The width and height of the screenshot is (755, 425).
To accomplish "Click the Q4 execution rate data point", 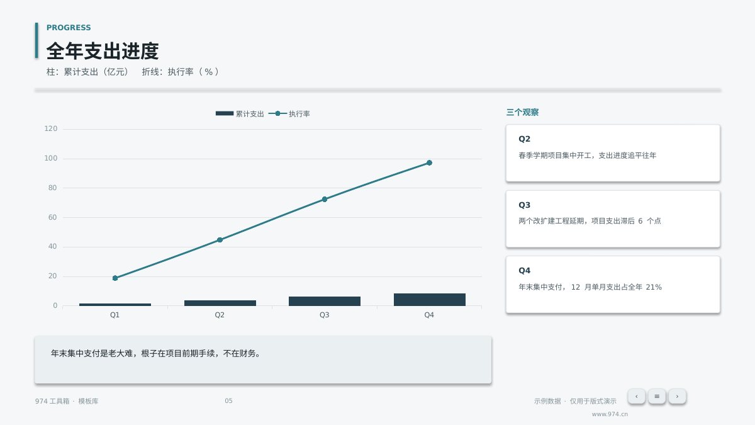I will pyautogui.click(x=429, y=162).
